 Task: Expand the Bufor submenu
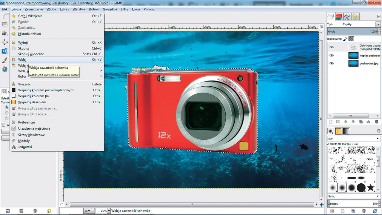(57, 76)
